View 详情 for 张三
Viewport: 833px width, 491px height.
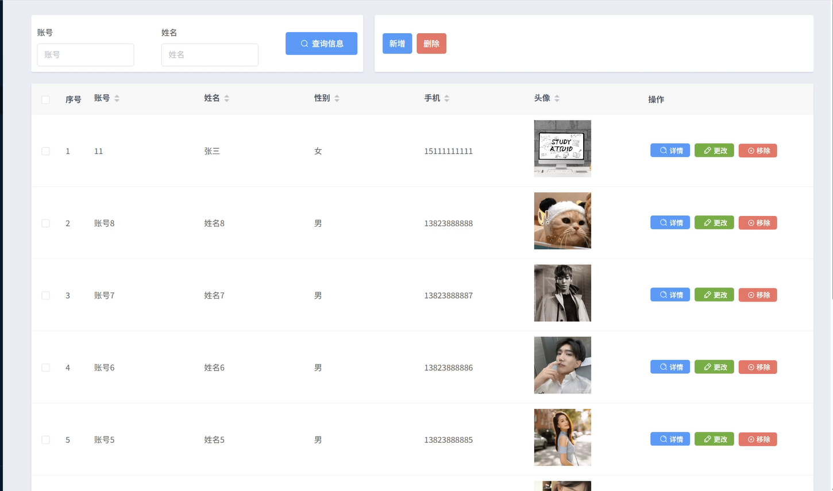pos(670,150)
